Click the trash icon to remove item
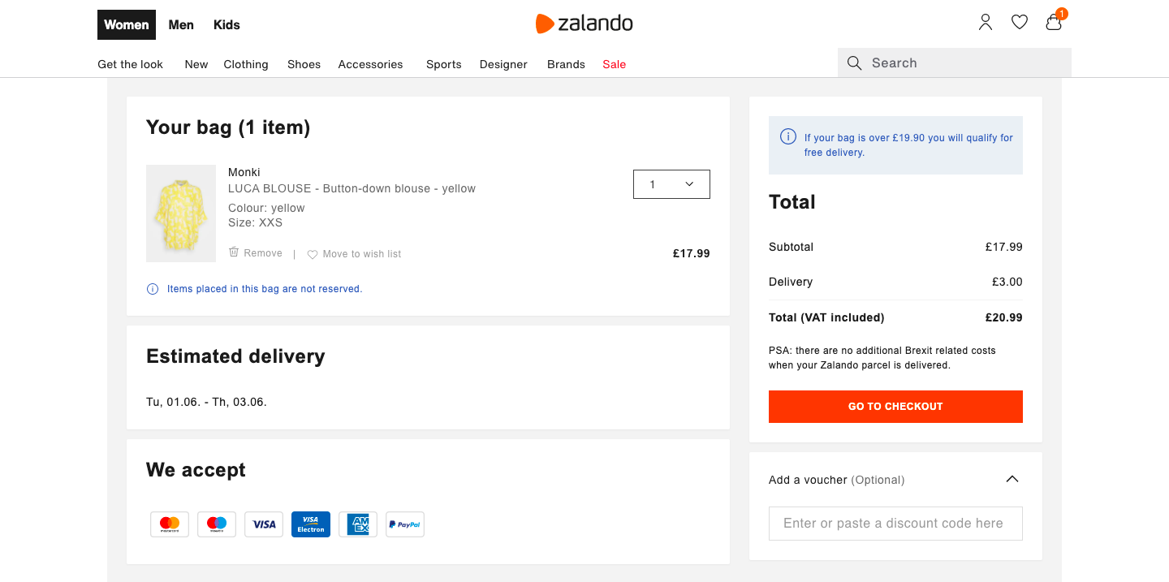The width and height of the screenshot is (1169, 582). [232, 252]
